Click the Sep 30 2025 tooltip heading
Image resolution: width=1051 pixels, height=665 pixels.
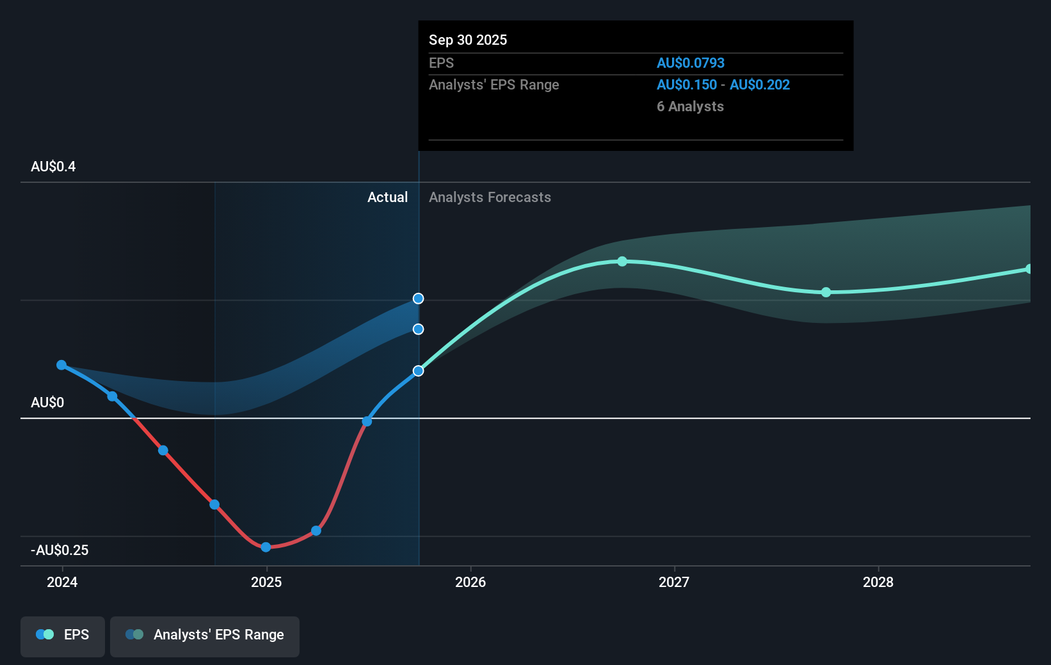click(468, 40)
